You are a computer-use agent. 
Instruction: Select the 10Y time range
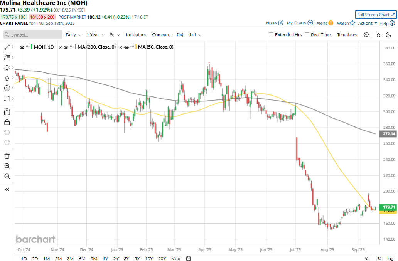tap(149, 258)
